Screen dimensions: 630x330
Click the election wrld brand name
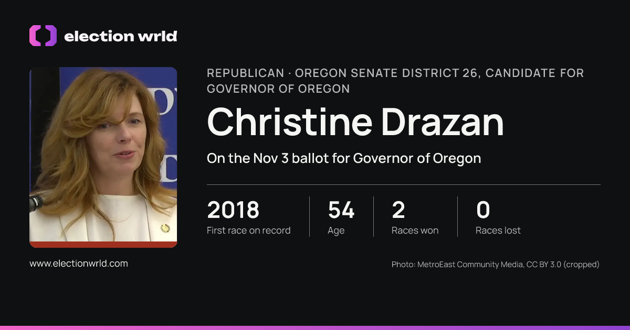click(120, 36)
